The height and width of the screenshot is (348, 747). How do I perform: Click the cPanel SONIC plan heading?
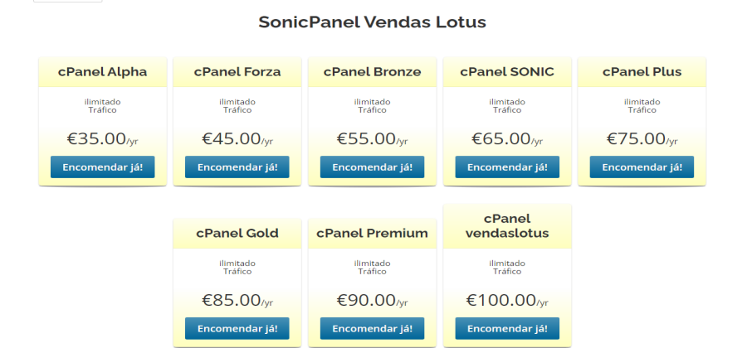click(507, 72)
